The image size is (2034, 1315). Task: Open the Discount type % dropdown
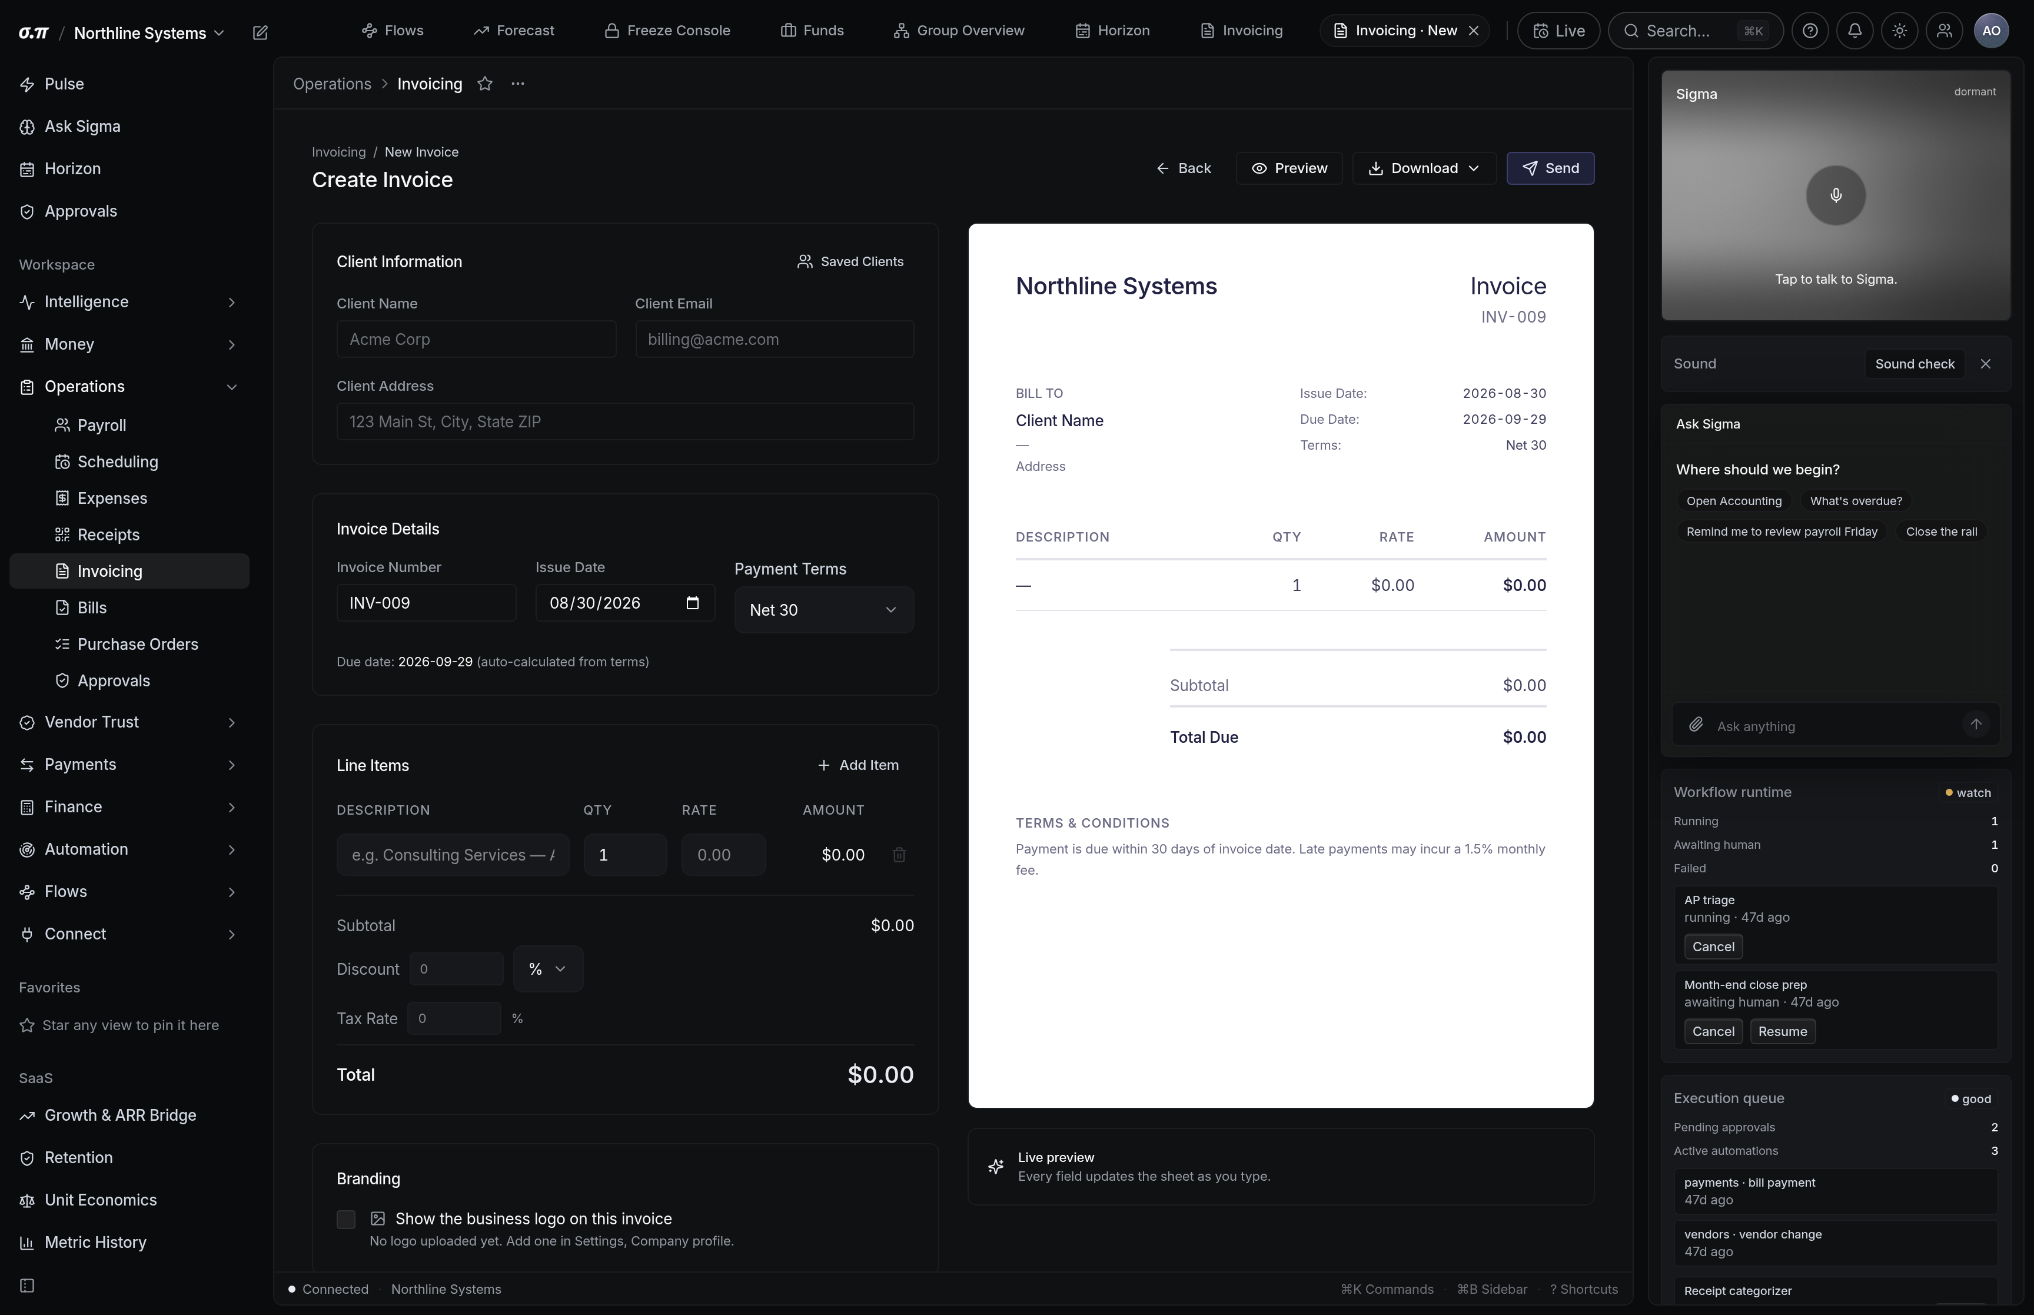548,969
